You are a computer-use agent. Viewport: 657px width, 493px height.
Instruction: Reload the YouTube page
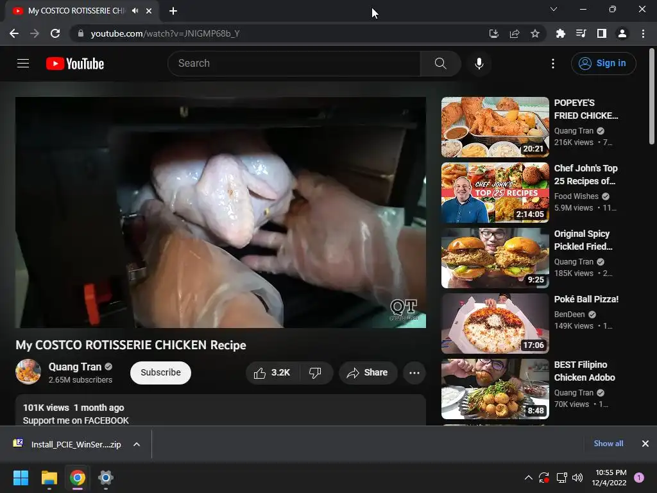(55, 33)
